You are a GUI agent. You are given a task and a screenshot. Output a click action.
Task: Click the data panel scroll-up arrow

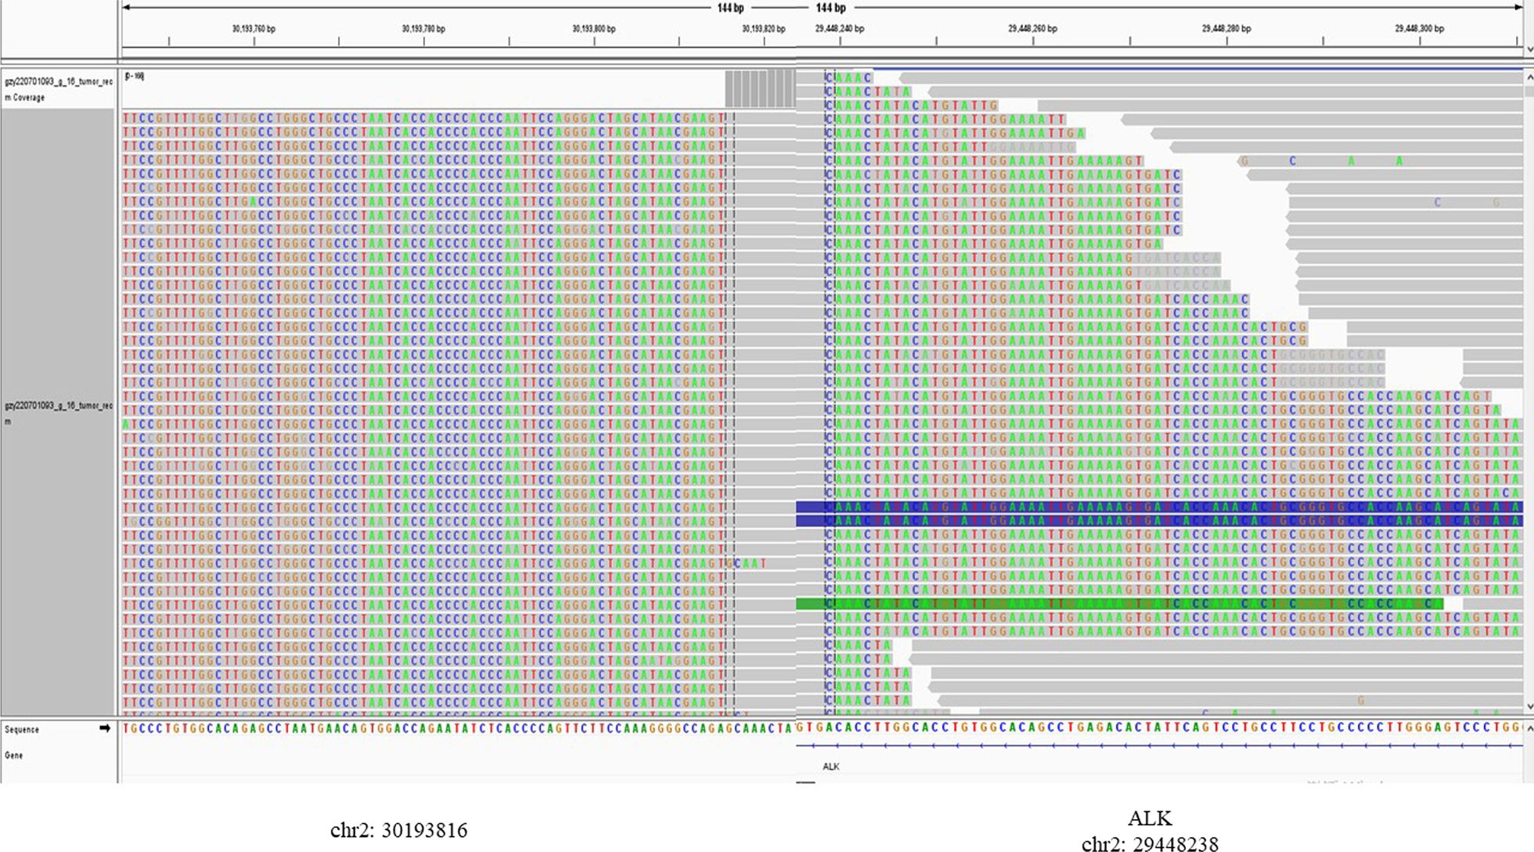(x=1529, y=77)
